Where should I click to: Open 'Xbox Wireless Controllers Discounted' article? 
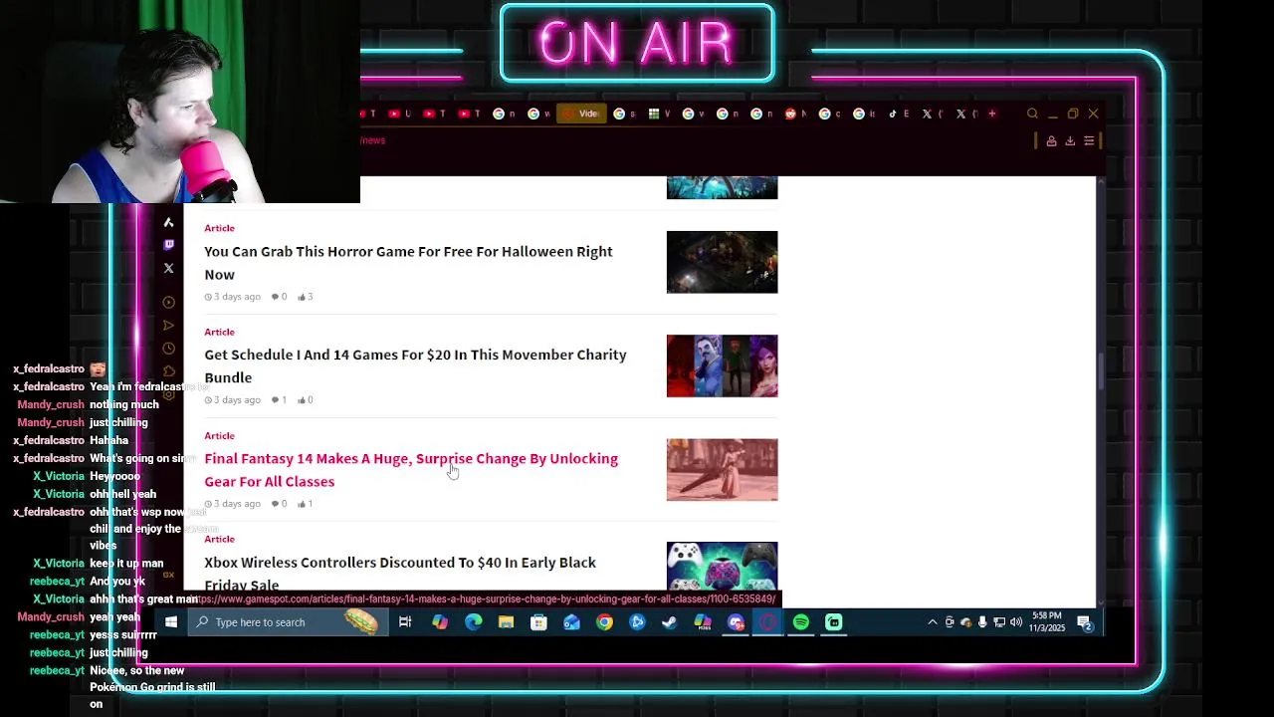coord(400,573)
